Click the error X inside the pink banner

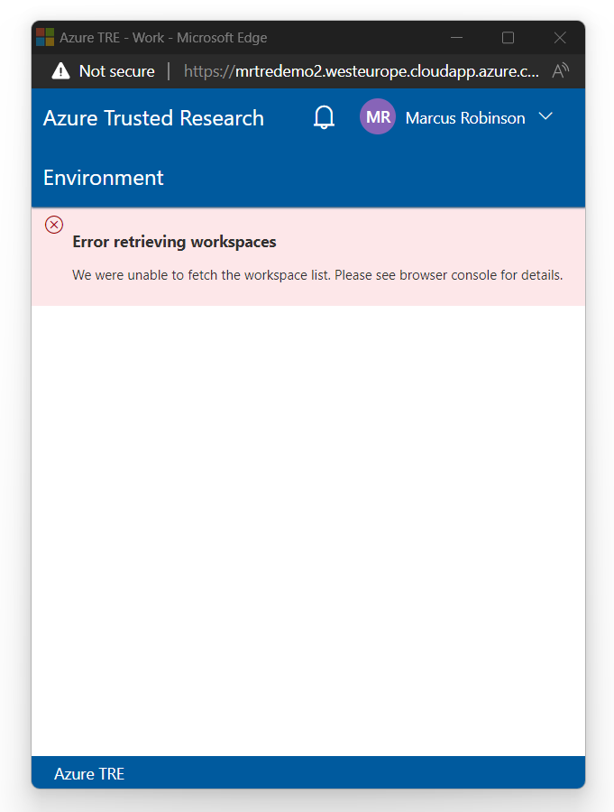pyautogui.click(x=53, y=224)
